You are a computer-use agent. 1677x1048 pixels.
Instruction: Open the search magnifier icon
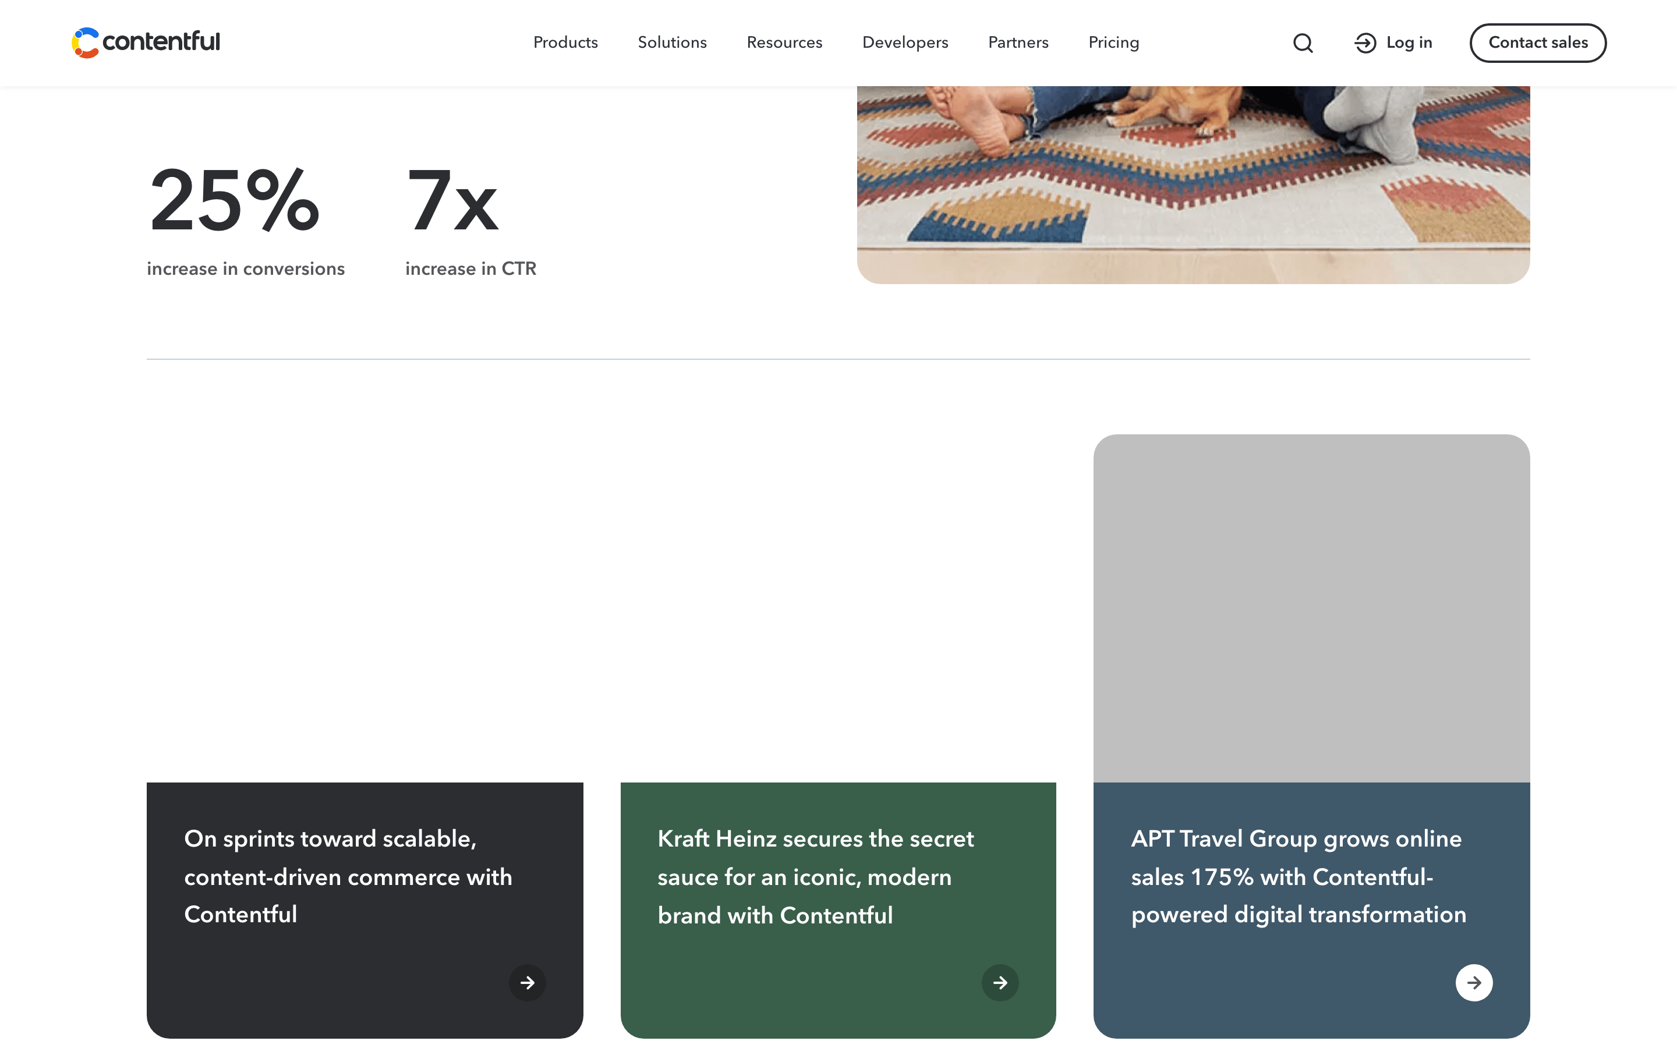pyautogui.click(x=1303, y=43)
